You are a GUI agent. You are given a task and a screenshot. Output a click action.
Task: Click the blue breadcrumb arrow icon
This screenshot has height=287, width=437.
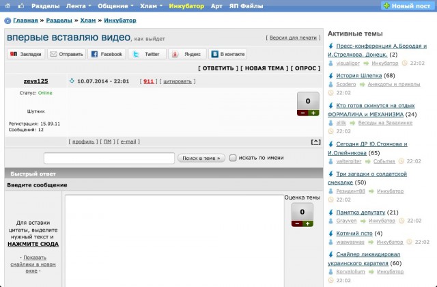click(8, 20)
